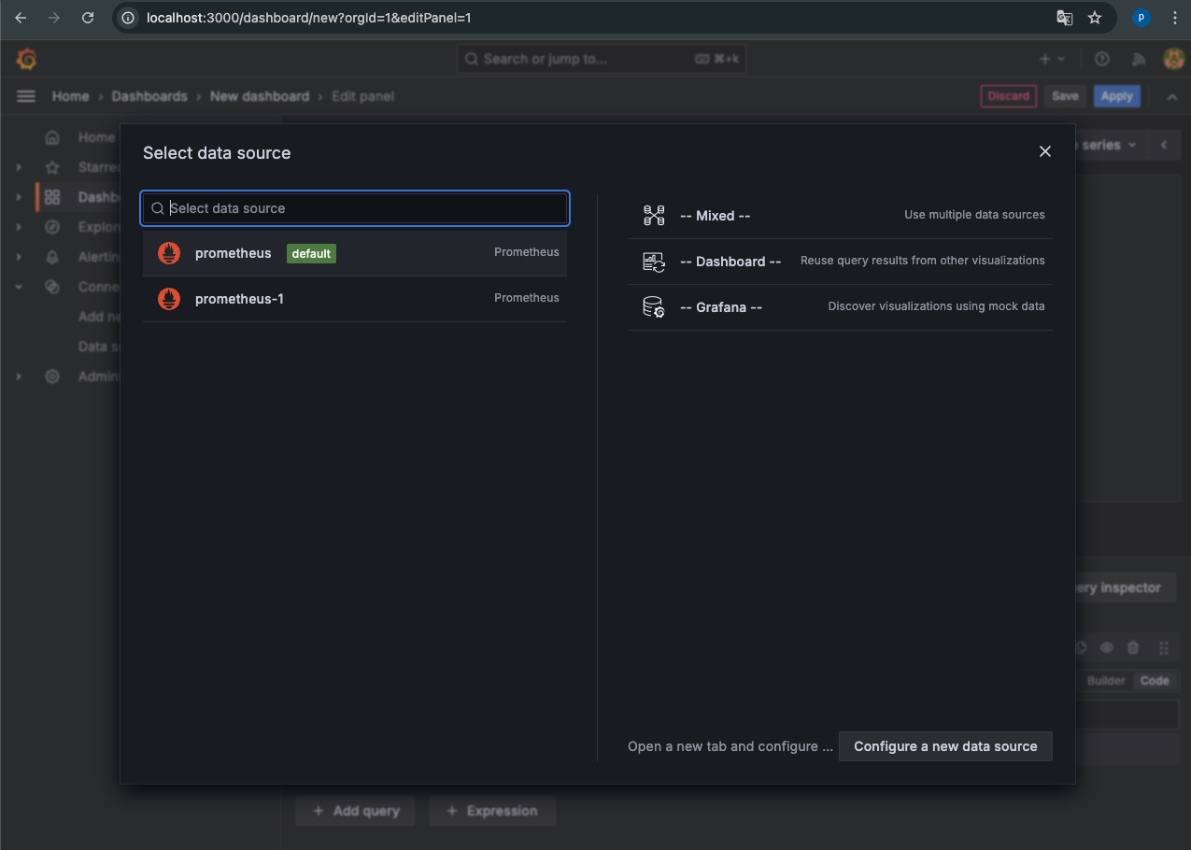1191x850 pixels.
Task: Click the Search or jump to bar
Action: [602, 59]
